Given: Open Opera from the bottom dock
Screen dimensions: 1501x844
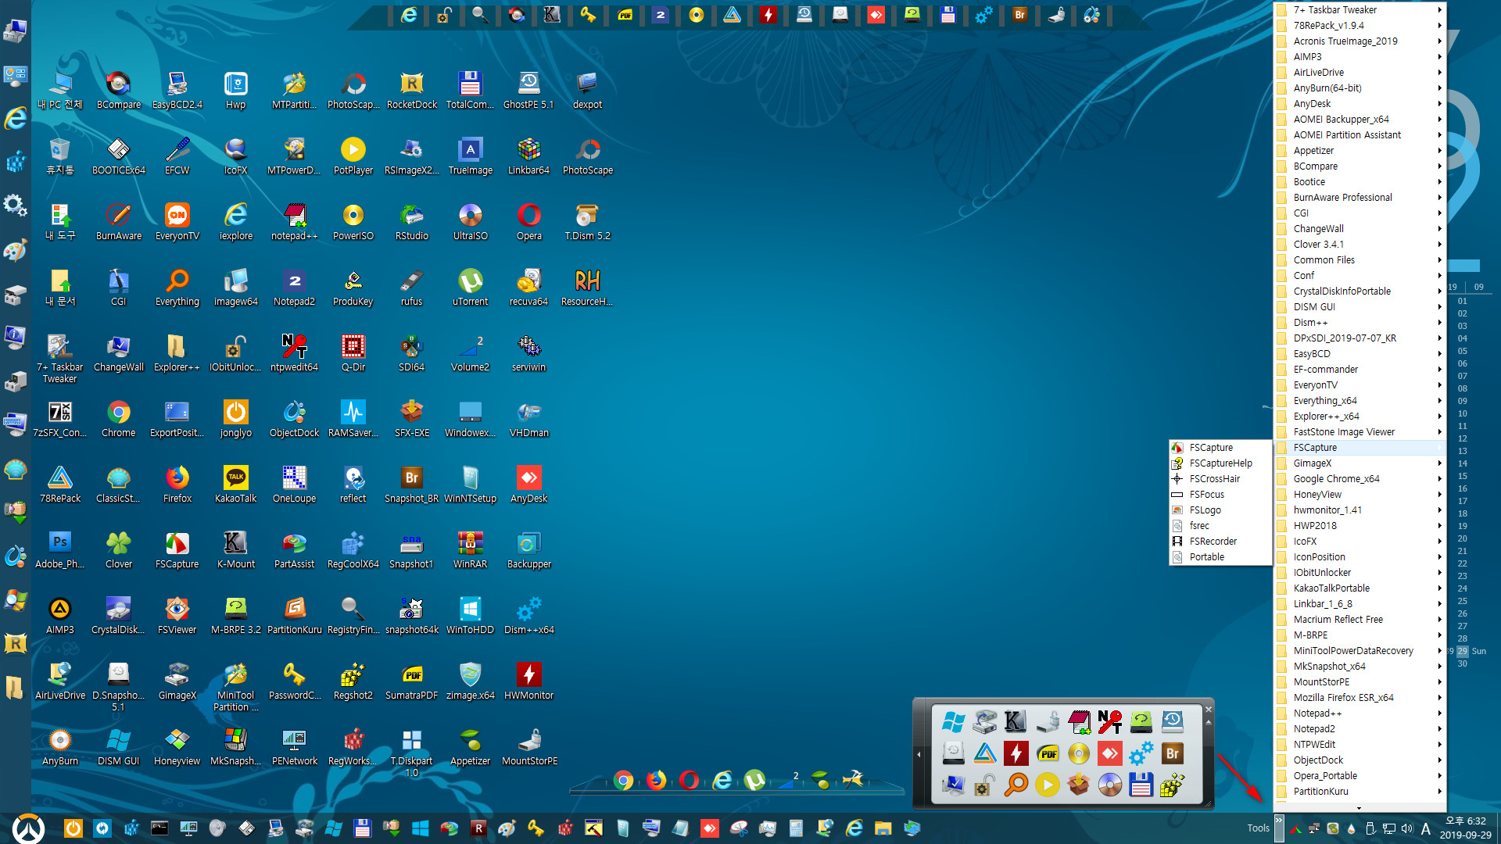Looking at the screenshot, I should 689,780.
